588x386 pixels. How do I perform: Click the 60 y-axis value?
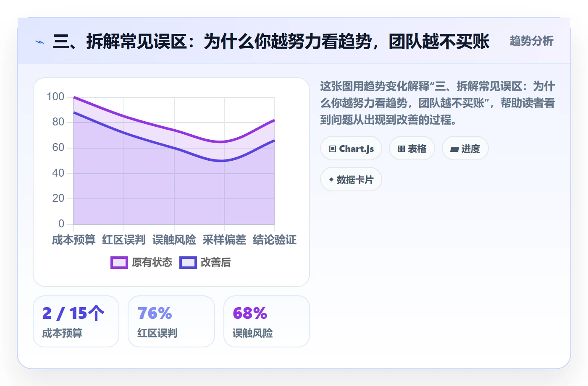(x=58, y=148)
